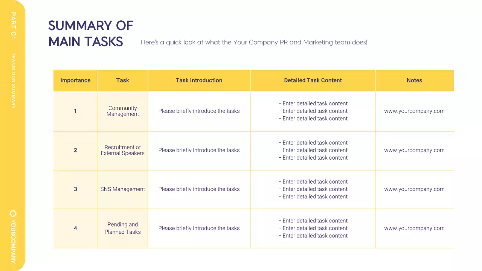The image size is (482, 271).
Task: Select the SNS Management task cell
Action: [x=123, y=189]
